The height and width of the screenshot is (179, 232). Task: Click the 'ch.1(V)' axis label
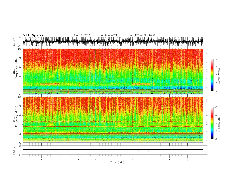tap(14, 42)
